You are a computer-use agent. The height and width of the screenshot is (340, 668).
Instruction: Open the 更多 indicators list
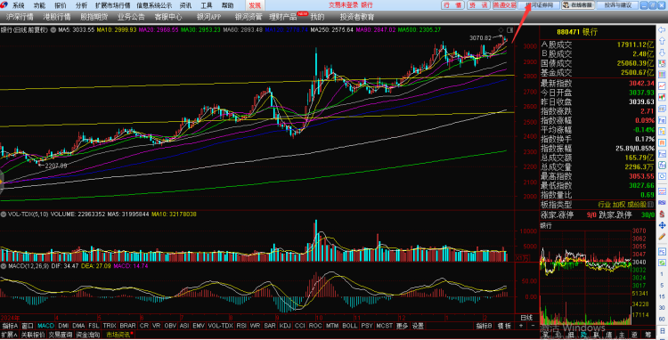pyautogui.click(x=402, y=326)
